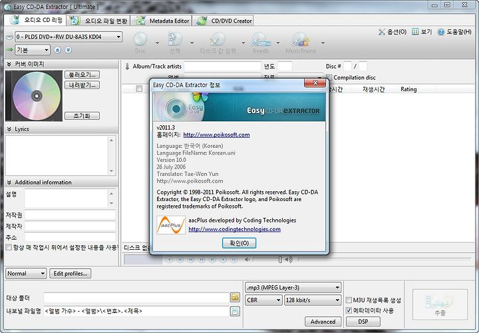Click the cover image load button
Screen dimensions: 479x333
coord(82,75)
